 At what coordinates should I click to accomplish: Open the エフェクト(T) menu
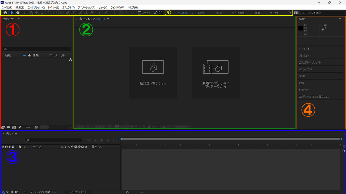[x=68, y=7]
